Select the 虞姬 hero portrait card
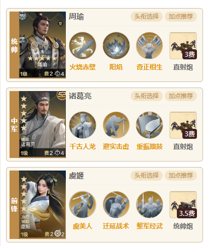Screen dimensions: 206x246 coord(42,205)
